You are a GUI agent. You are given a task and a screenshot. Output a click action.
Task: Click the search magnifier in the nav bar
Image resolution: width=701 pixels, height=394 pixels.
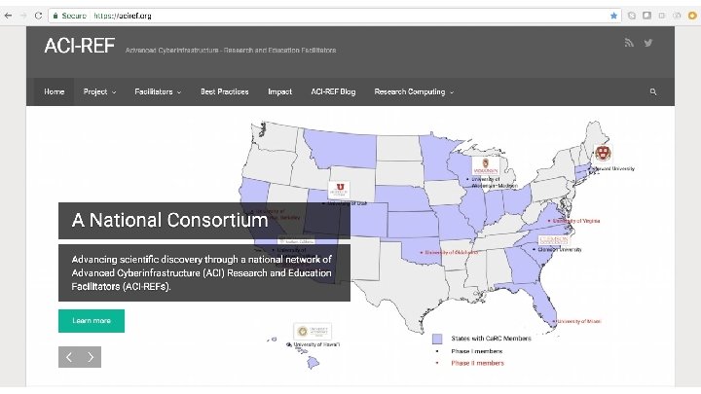(x=653, y=91)
